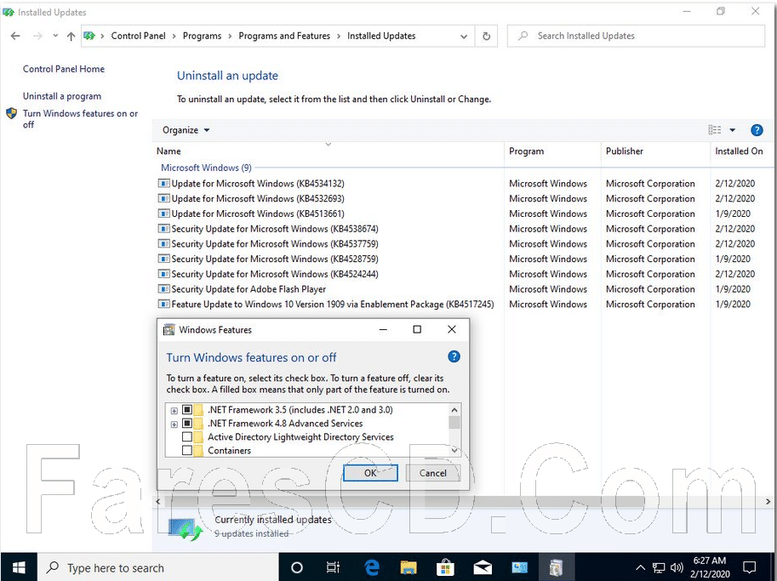This screenshot has height=581, width=777.
Task: Toggle .NET Framework 4.8 Advanced Services checkbox
Action: pyautogui.click(x=187, y=424)
